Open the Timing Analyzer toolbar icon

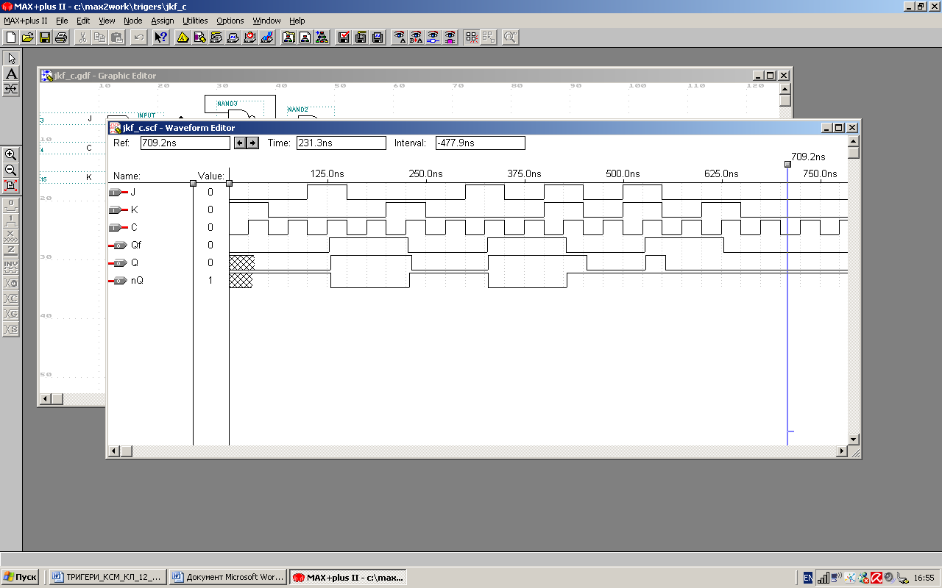(x=250, y=37)
